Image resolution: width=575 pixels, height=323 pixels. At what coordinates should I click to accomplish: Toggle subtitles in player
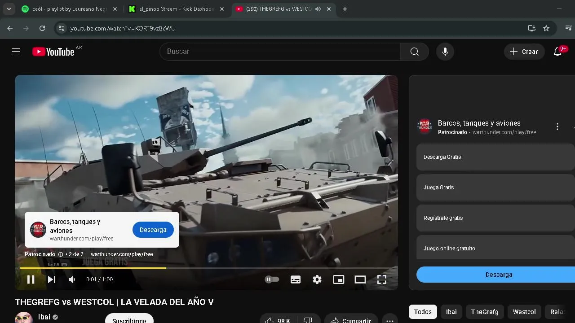(x=296, y=279)
